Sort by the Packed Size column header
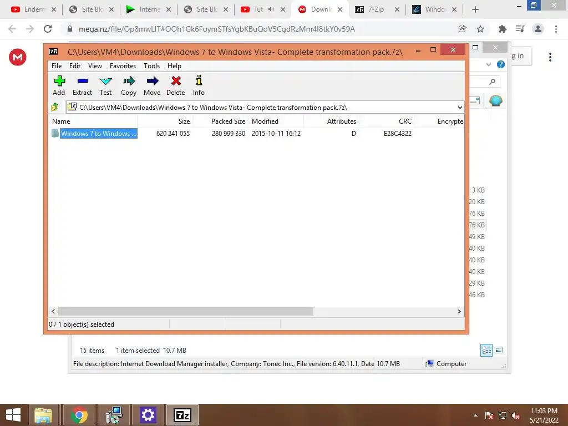Screen dimensions: 568x426 pyautogui.click(x=221, y=121)
